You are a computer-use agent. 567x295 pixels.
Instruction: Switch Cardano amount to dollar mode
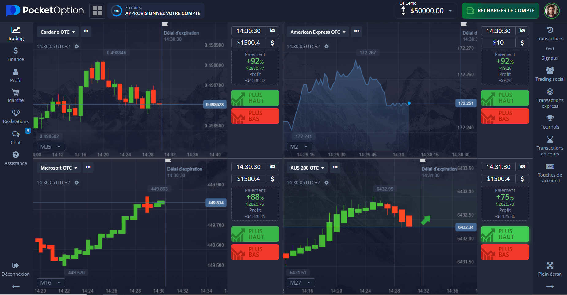coord(271,43)
